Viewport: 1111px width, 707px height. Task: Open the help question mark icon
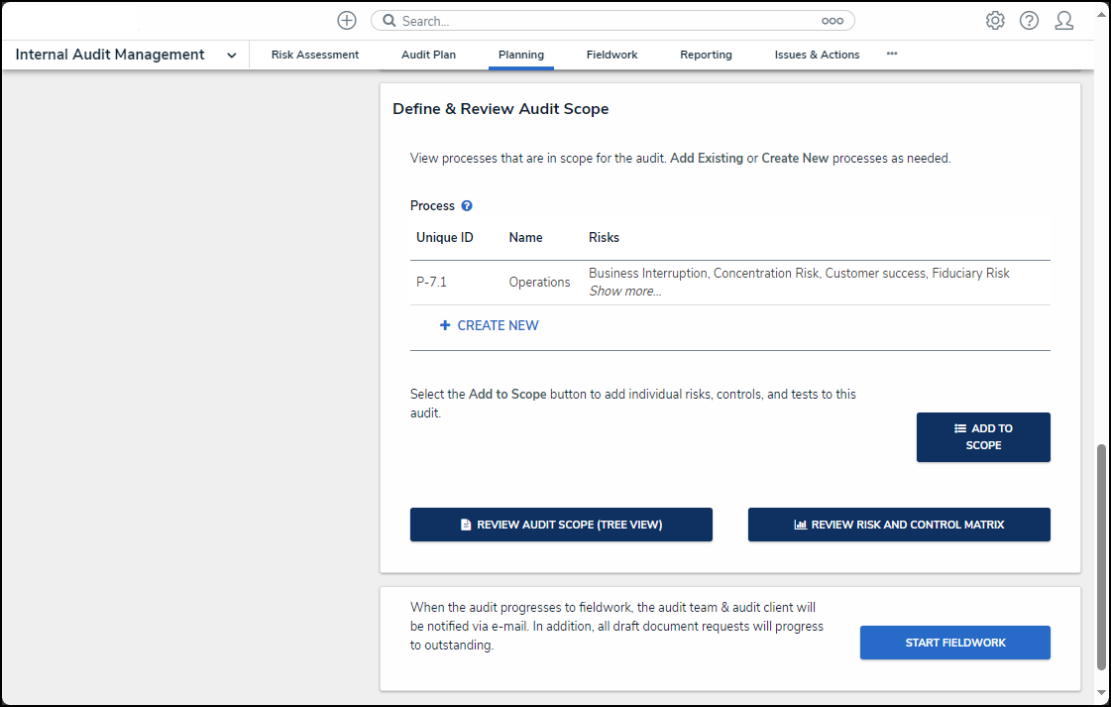(x=1029, y=21)
